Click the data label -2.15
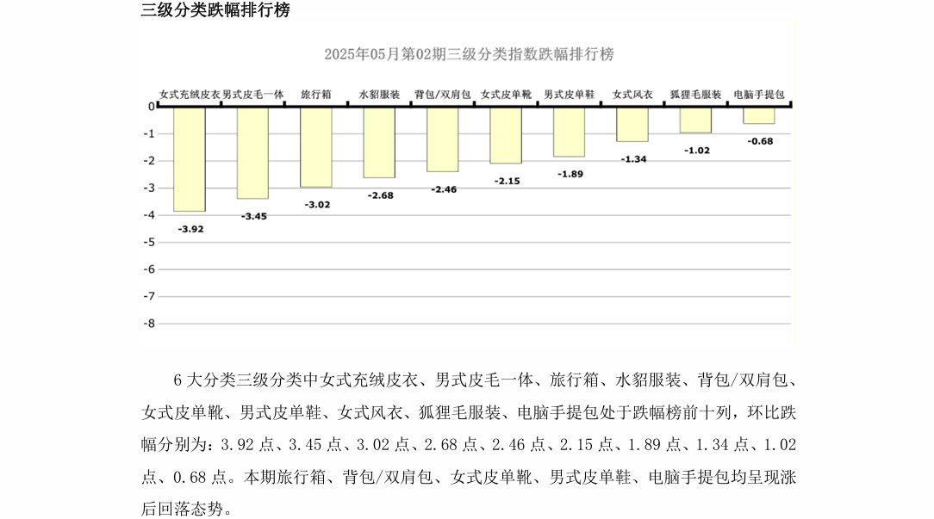Screen dimensions: 934x519 tap(507, 182)
